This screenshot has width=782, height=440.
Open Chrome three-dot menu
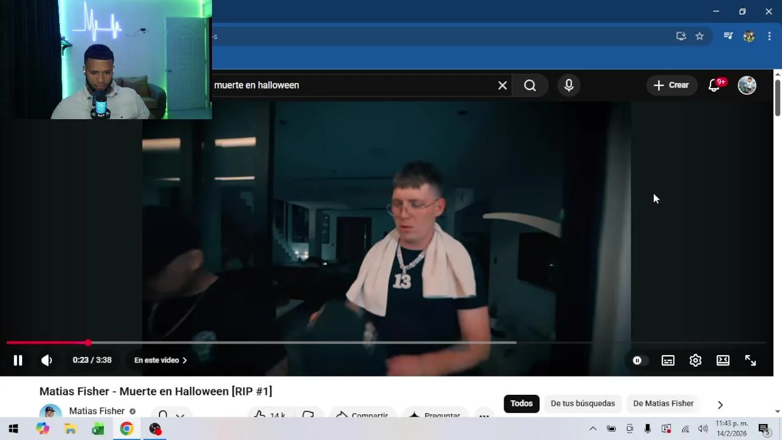coord(769,36)
